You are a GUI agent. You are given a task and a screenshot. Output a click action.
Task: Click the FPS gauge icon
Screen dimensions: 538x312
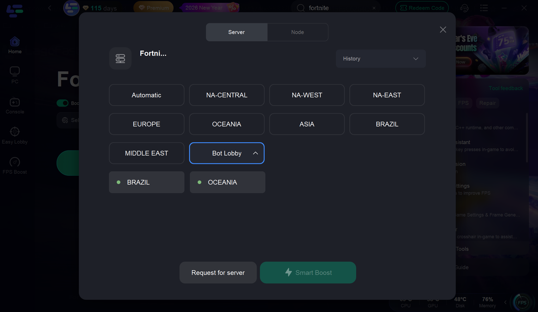click(522, 302)
